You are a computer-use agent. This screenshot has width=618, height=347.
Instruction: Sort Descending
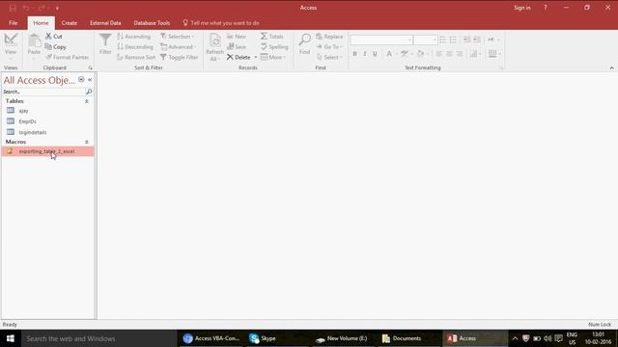[x=135, y=47]
